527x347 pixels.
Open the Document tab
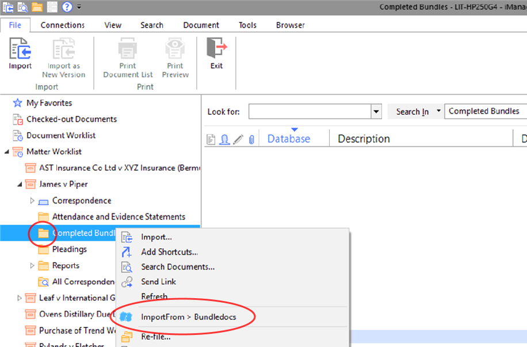click(x=201, y=25)
